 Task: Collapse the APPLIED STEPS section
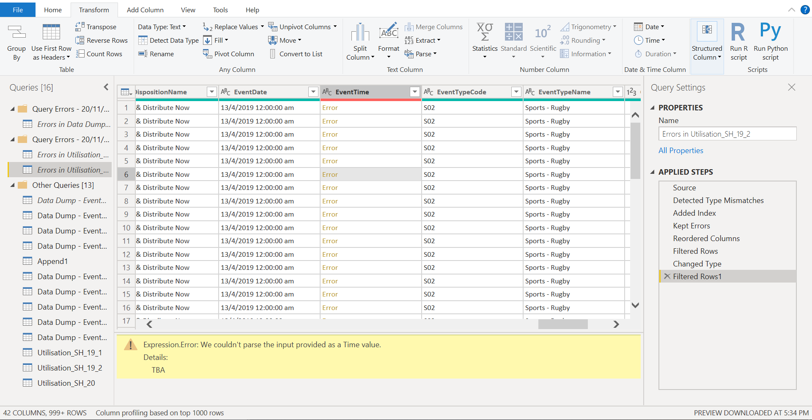[652, 172]
